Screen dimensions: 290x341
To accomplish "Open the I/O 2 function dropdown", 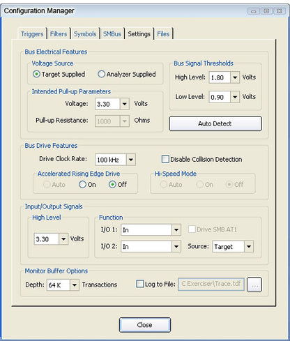I will [x=176, y=247].
